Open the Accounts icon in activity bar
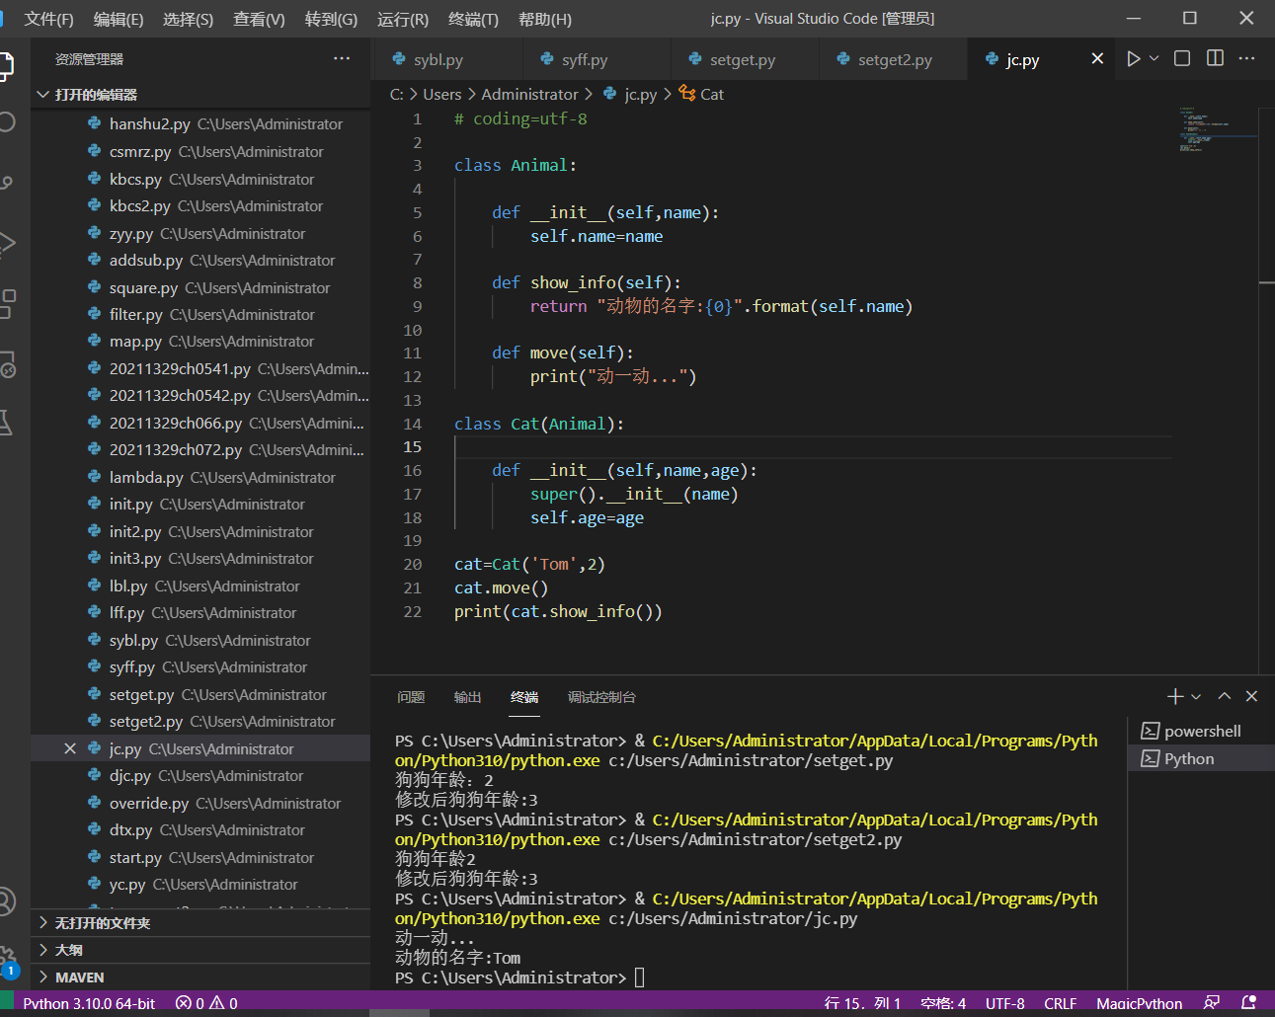This screenshot has width=1275, height=1017. [x=8, y=901]
